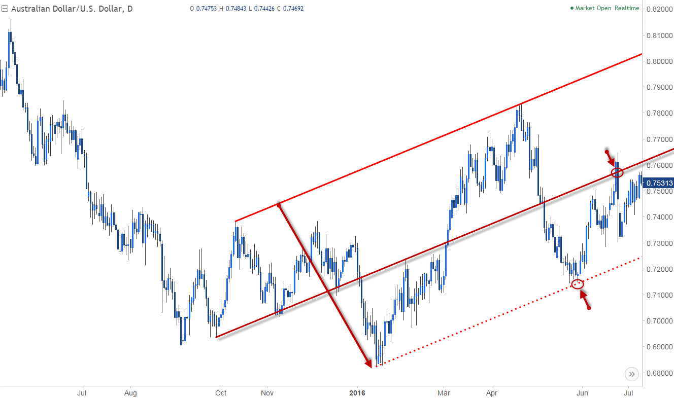
Task: Click the current price label 0.75313
Action: click(658, 183)
